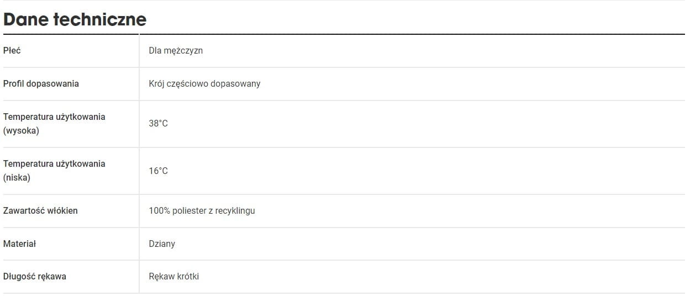This screenshot has width=690, height=296.
Task: Select the Profil dopasowania label
Action: click(41, 84)
